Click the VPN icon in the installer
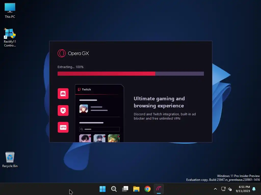 point(63,127)
